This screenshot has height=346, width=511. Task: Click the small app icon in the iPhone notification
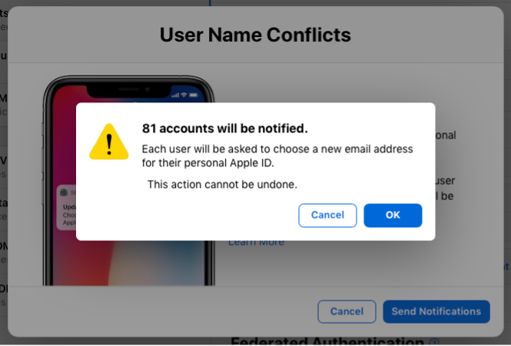pos(63,191)
